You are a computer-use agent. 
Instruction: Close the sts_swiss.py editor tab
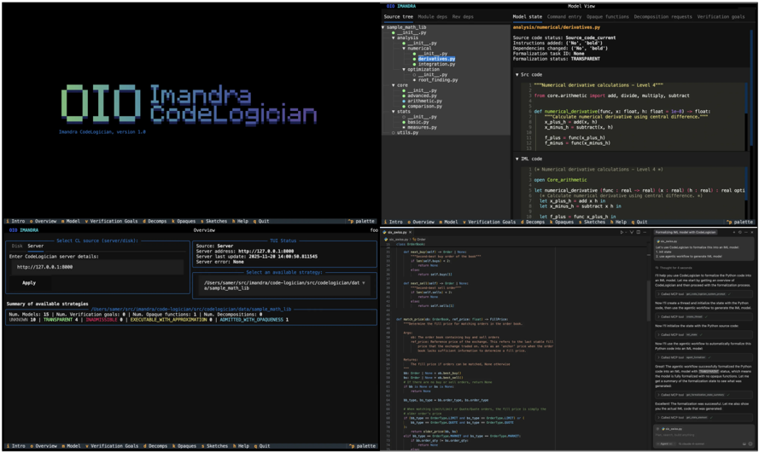click(410, 232)
